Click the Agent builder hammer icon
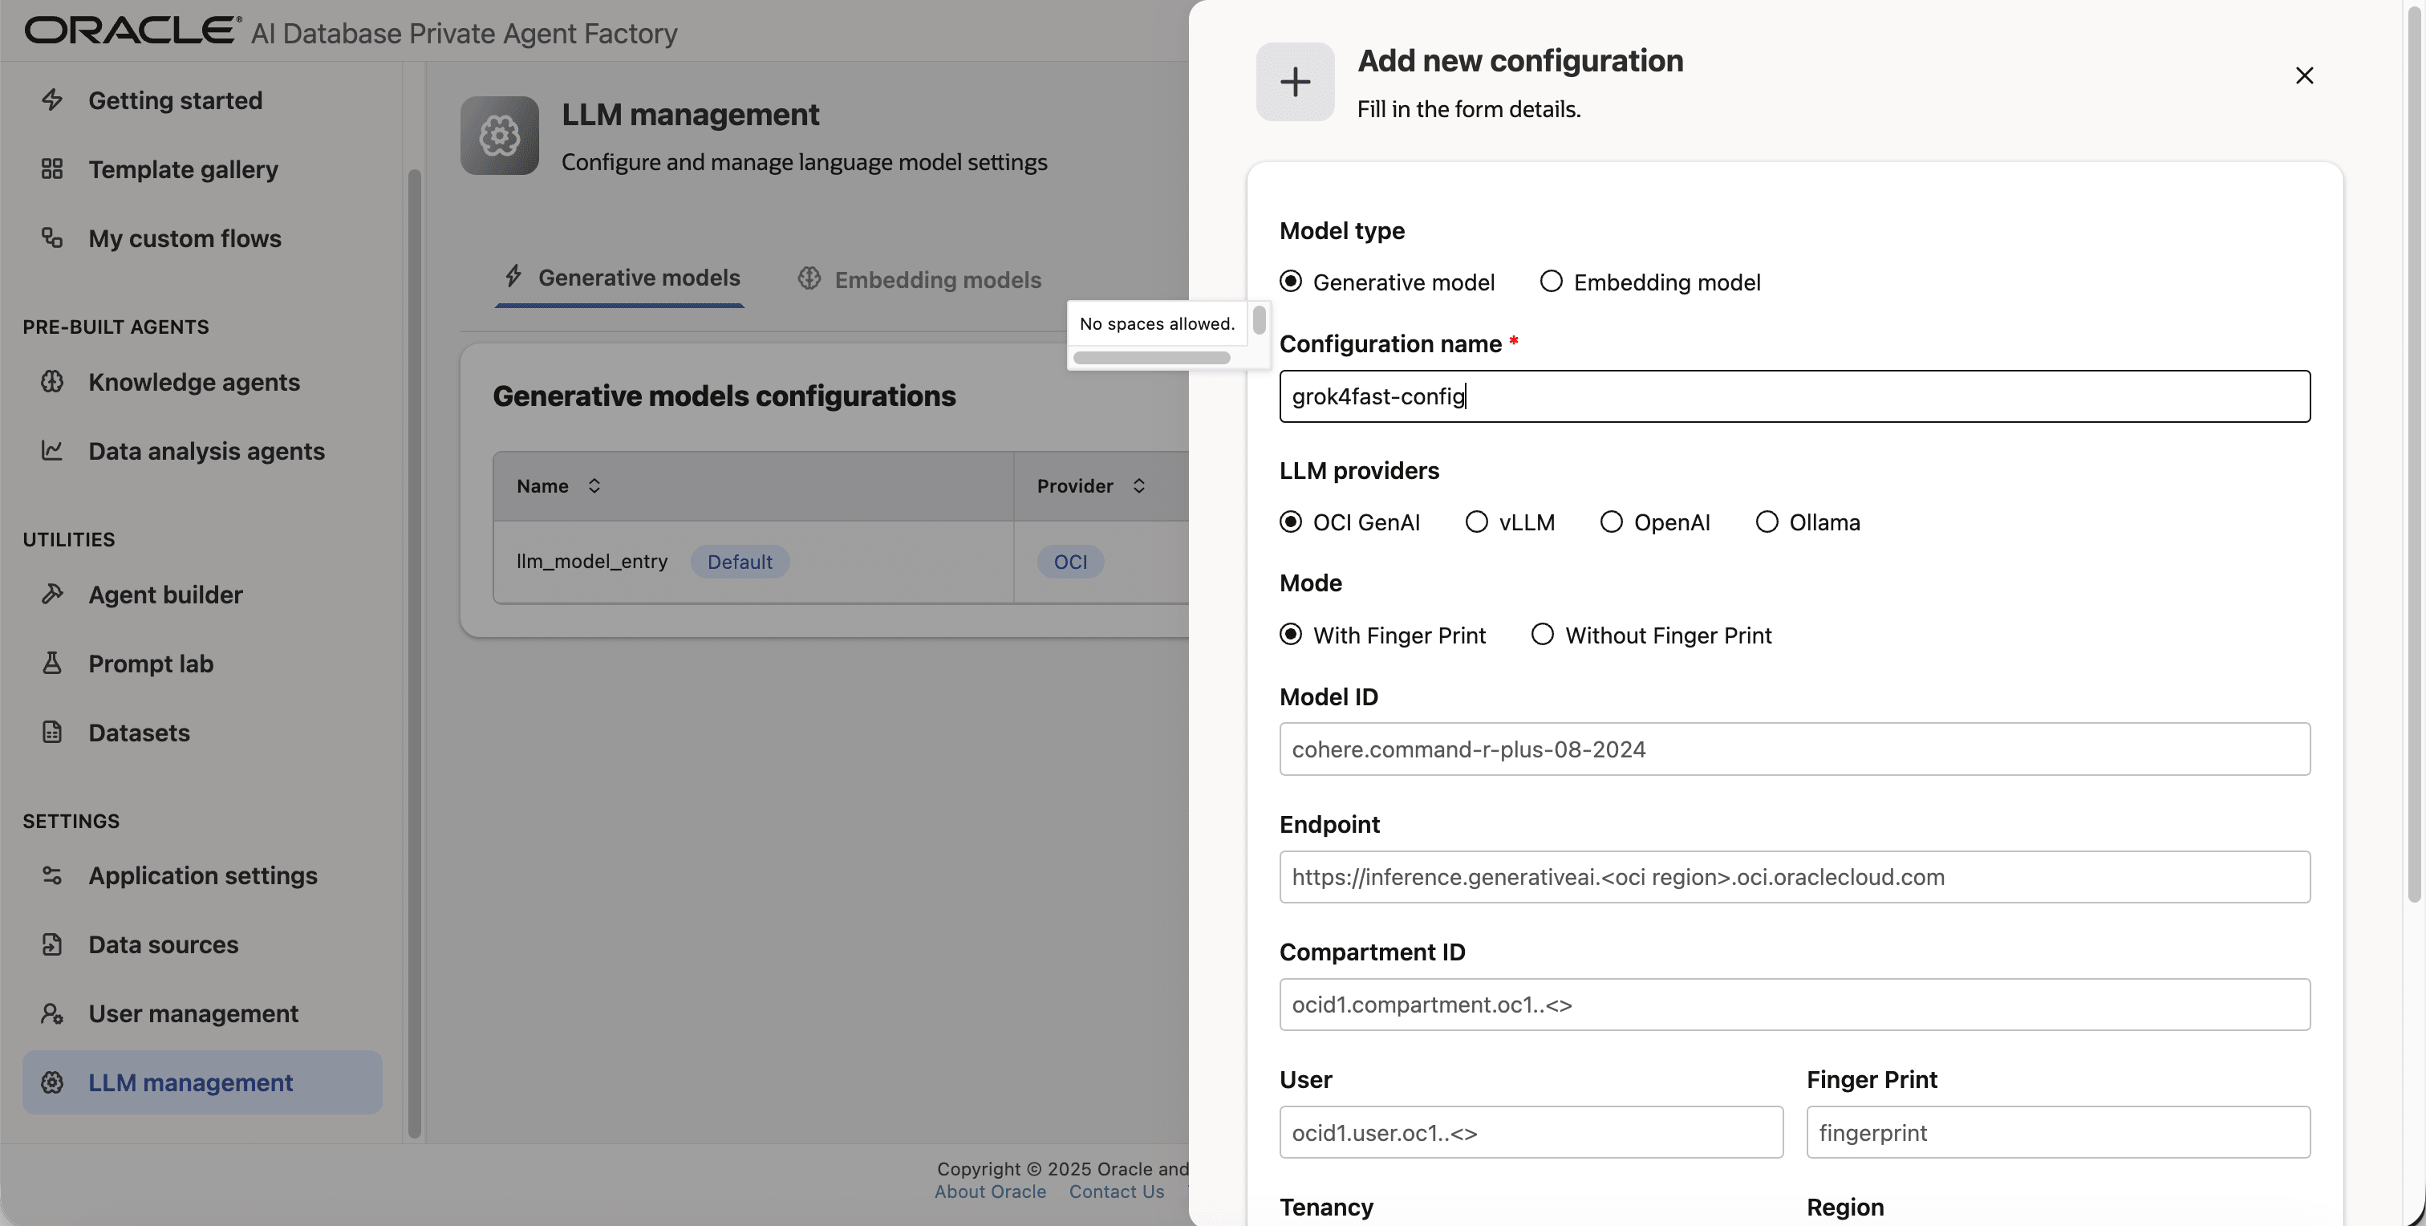This screenshot has width=2426, height=1226. point(52,595)
